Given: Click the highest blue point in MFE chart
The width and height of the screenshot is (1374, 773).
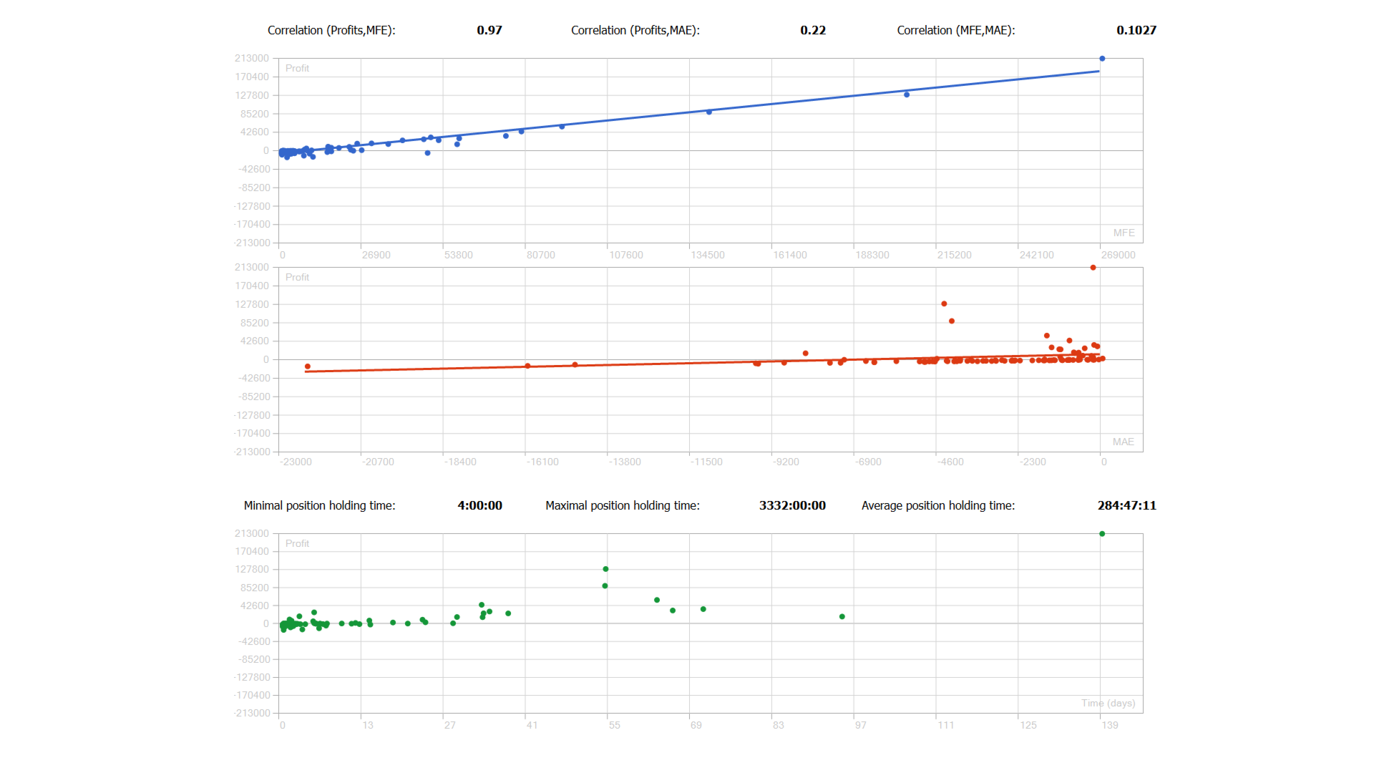Looking at the screenshot, I should 1102,59.
